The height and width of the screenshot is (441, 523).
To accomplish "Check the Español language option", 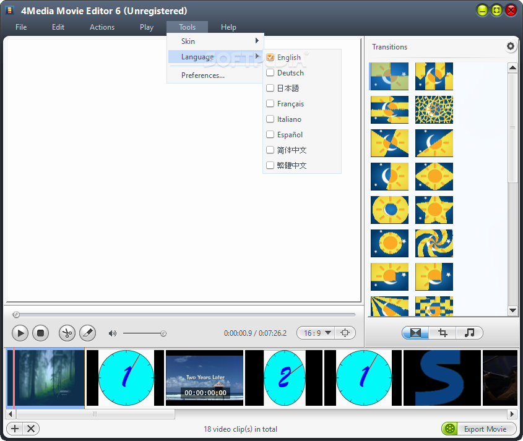I will pyautogui.click(x=270, y=134).
